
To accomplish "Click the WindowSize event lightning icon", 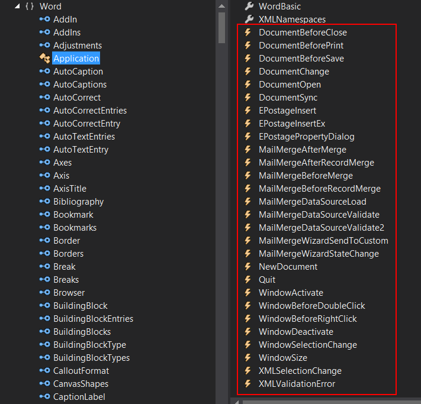I will (x=248, y=357).
